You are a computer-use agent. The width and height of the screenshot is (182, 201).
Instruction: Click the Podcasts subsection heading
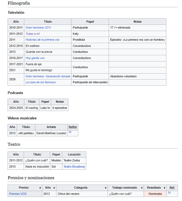pyautogui.click(x=15, y=93)
